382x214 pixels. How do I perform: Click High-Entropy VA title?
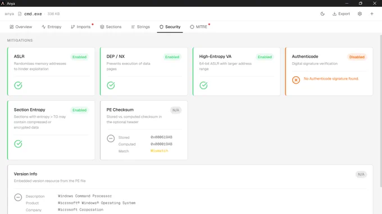(215, 57)
